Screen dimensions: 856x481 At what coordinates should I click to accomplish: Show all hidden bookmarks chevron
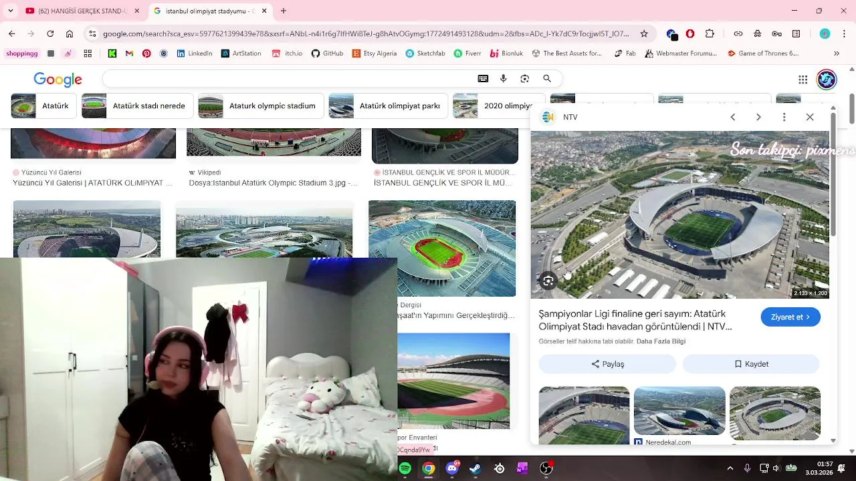(836, 53)
